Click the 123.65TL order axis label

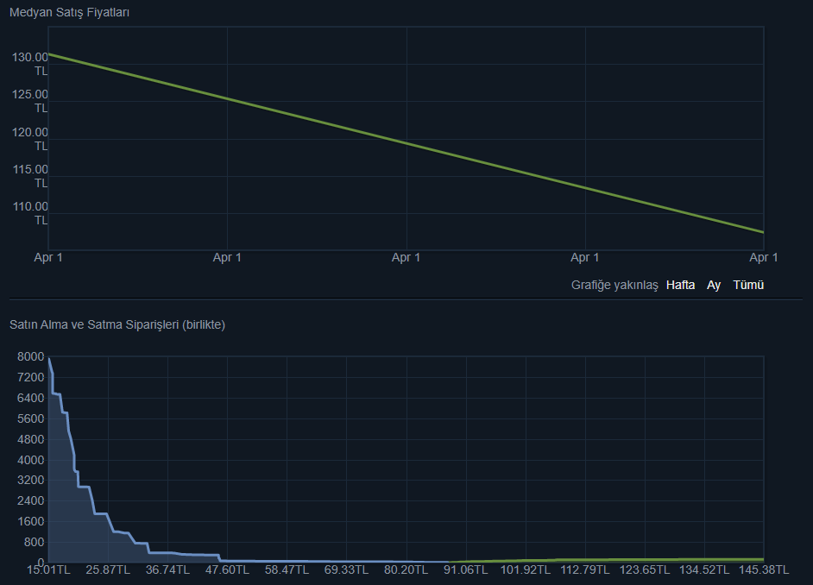coord(645,570)
